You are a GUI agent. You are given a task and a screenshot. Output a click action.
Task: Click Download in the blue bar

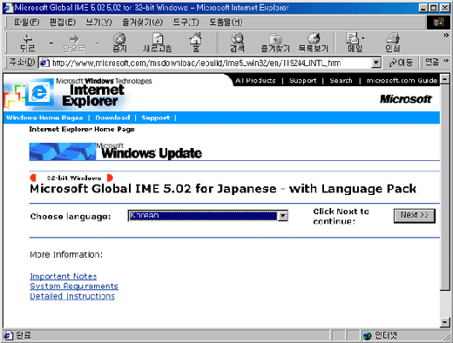(x=112, y=118)
